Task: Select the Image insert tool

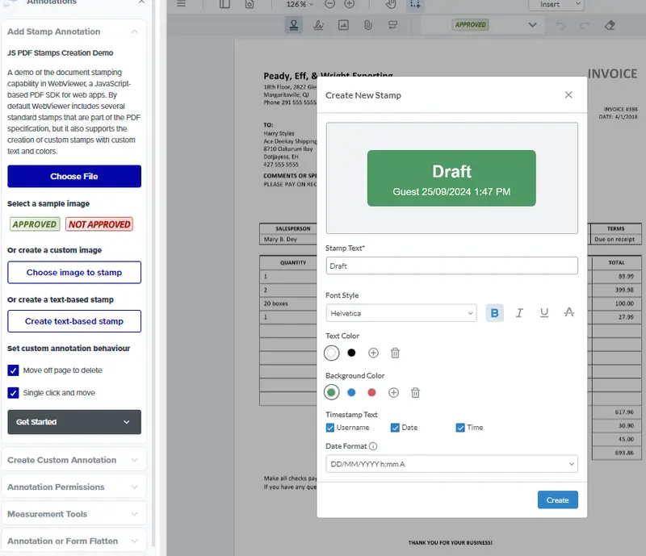Action: [x=343, y=25]
